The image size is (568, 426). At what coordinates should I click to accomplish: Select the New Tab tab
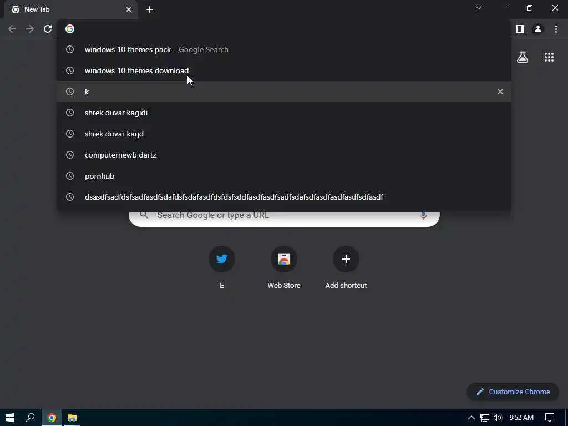(70, 9)
